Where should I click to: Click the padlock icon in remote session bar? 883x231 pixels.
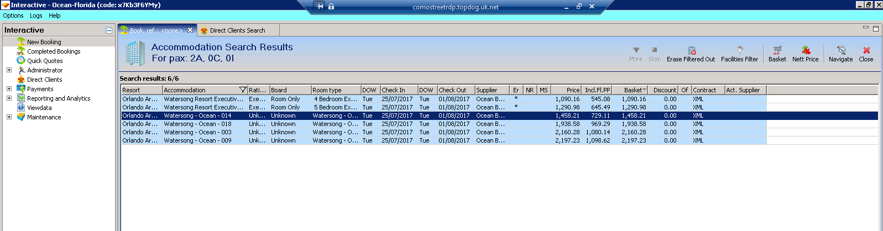click(331, 7)
